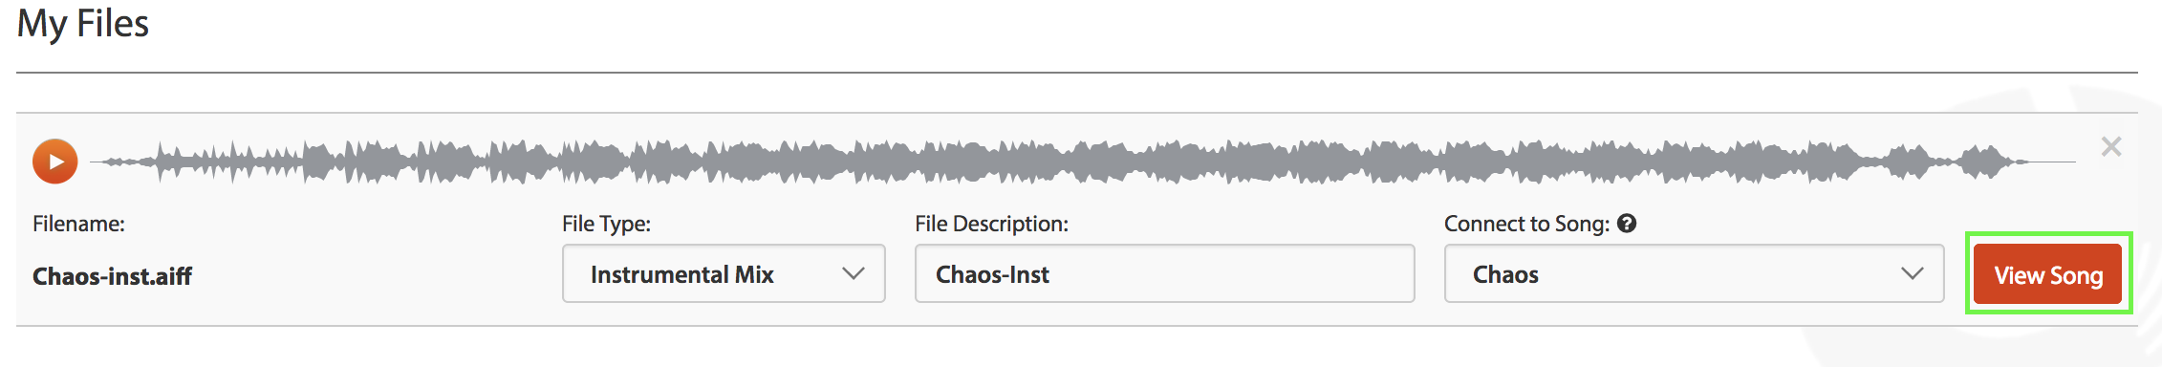This screenshot has height=367, width=2162.
Task: Click the chevron arrow in Chaos song selector
Action: pyautogui.click(x=1912, y=273)
